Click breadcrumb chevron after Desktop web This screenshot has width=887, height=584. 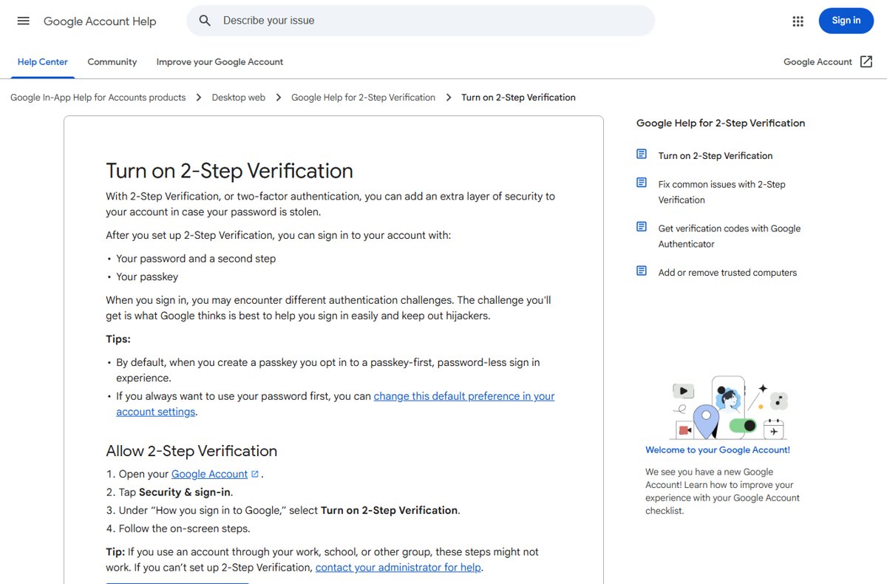pyautogui.click(x=279, y=98)
